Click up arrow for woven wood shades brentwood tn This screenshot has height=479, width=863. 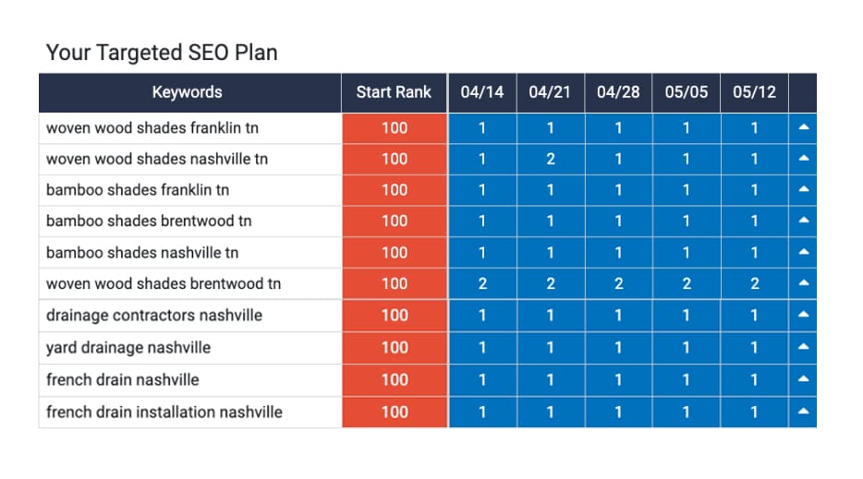coord(803,283)
